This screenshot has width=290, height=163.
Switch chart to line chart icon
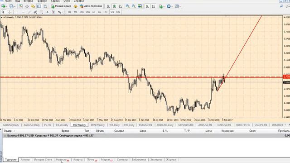(121, 6)
